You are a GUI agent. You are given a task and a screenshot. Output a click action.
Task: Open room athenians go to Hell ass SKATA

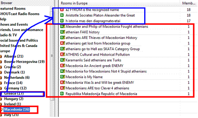coord(103,49)
